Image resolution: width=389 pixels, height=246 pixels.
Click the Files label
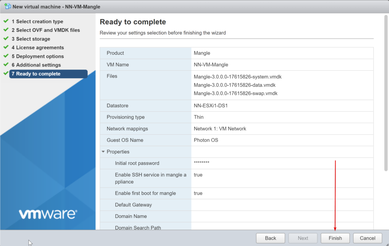tap(112, 76)
